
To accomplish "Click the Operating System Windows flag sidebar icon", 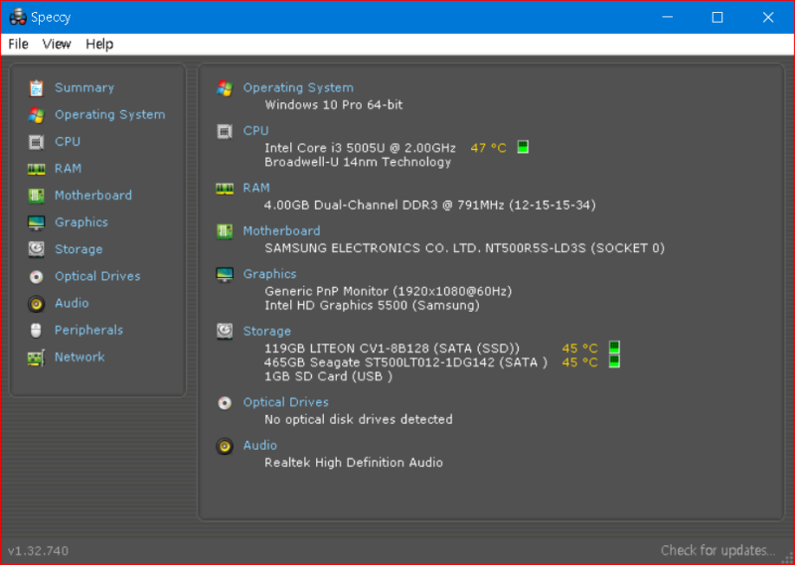I will click(x=36, y=115).
